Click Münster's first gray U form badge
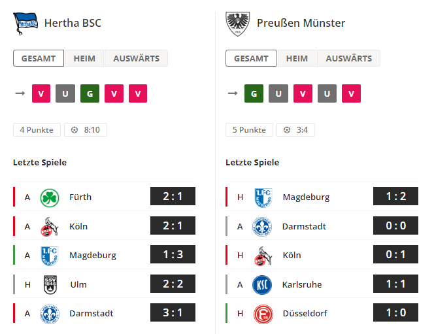This screenshot has height=334, width=434. [278, 93]
